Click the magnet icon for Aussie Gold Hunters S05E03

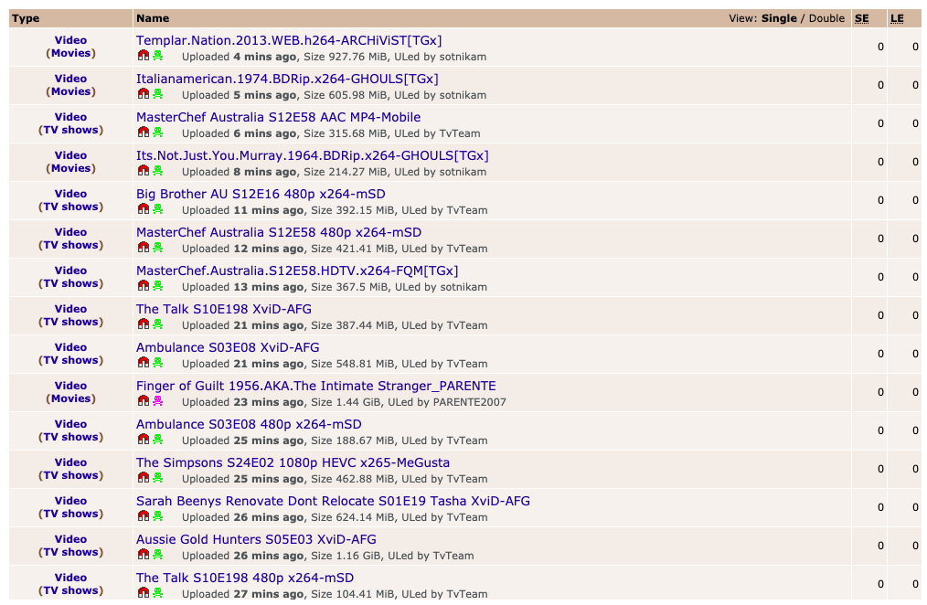[143, 555]
